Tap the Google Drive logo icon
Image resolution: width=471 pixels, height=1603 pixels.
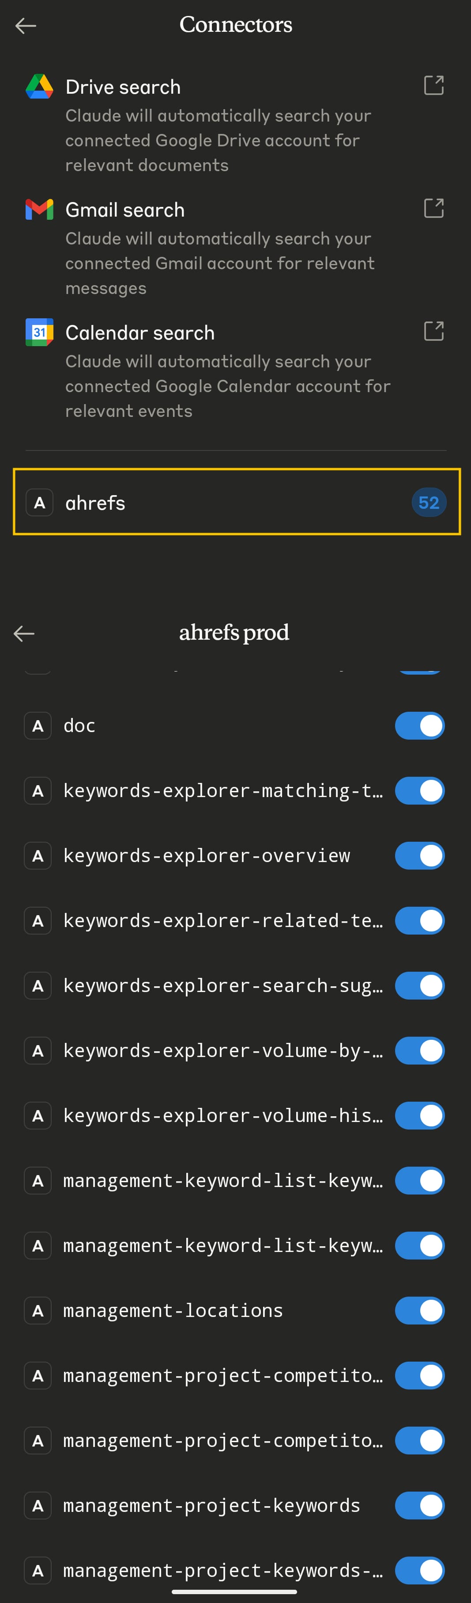(x=39, y=87)
